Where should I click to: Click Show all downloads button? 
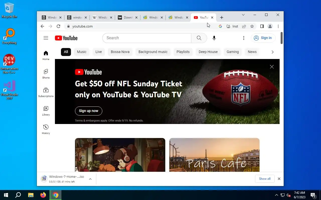pyautogui.click(x=265, y=179)
